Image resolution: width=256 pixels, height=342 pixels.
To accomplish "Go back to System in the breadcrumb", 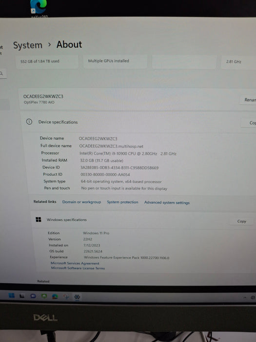I will [x=28, y=45].
